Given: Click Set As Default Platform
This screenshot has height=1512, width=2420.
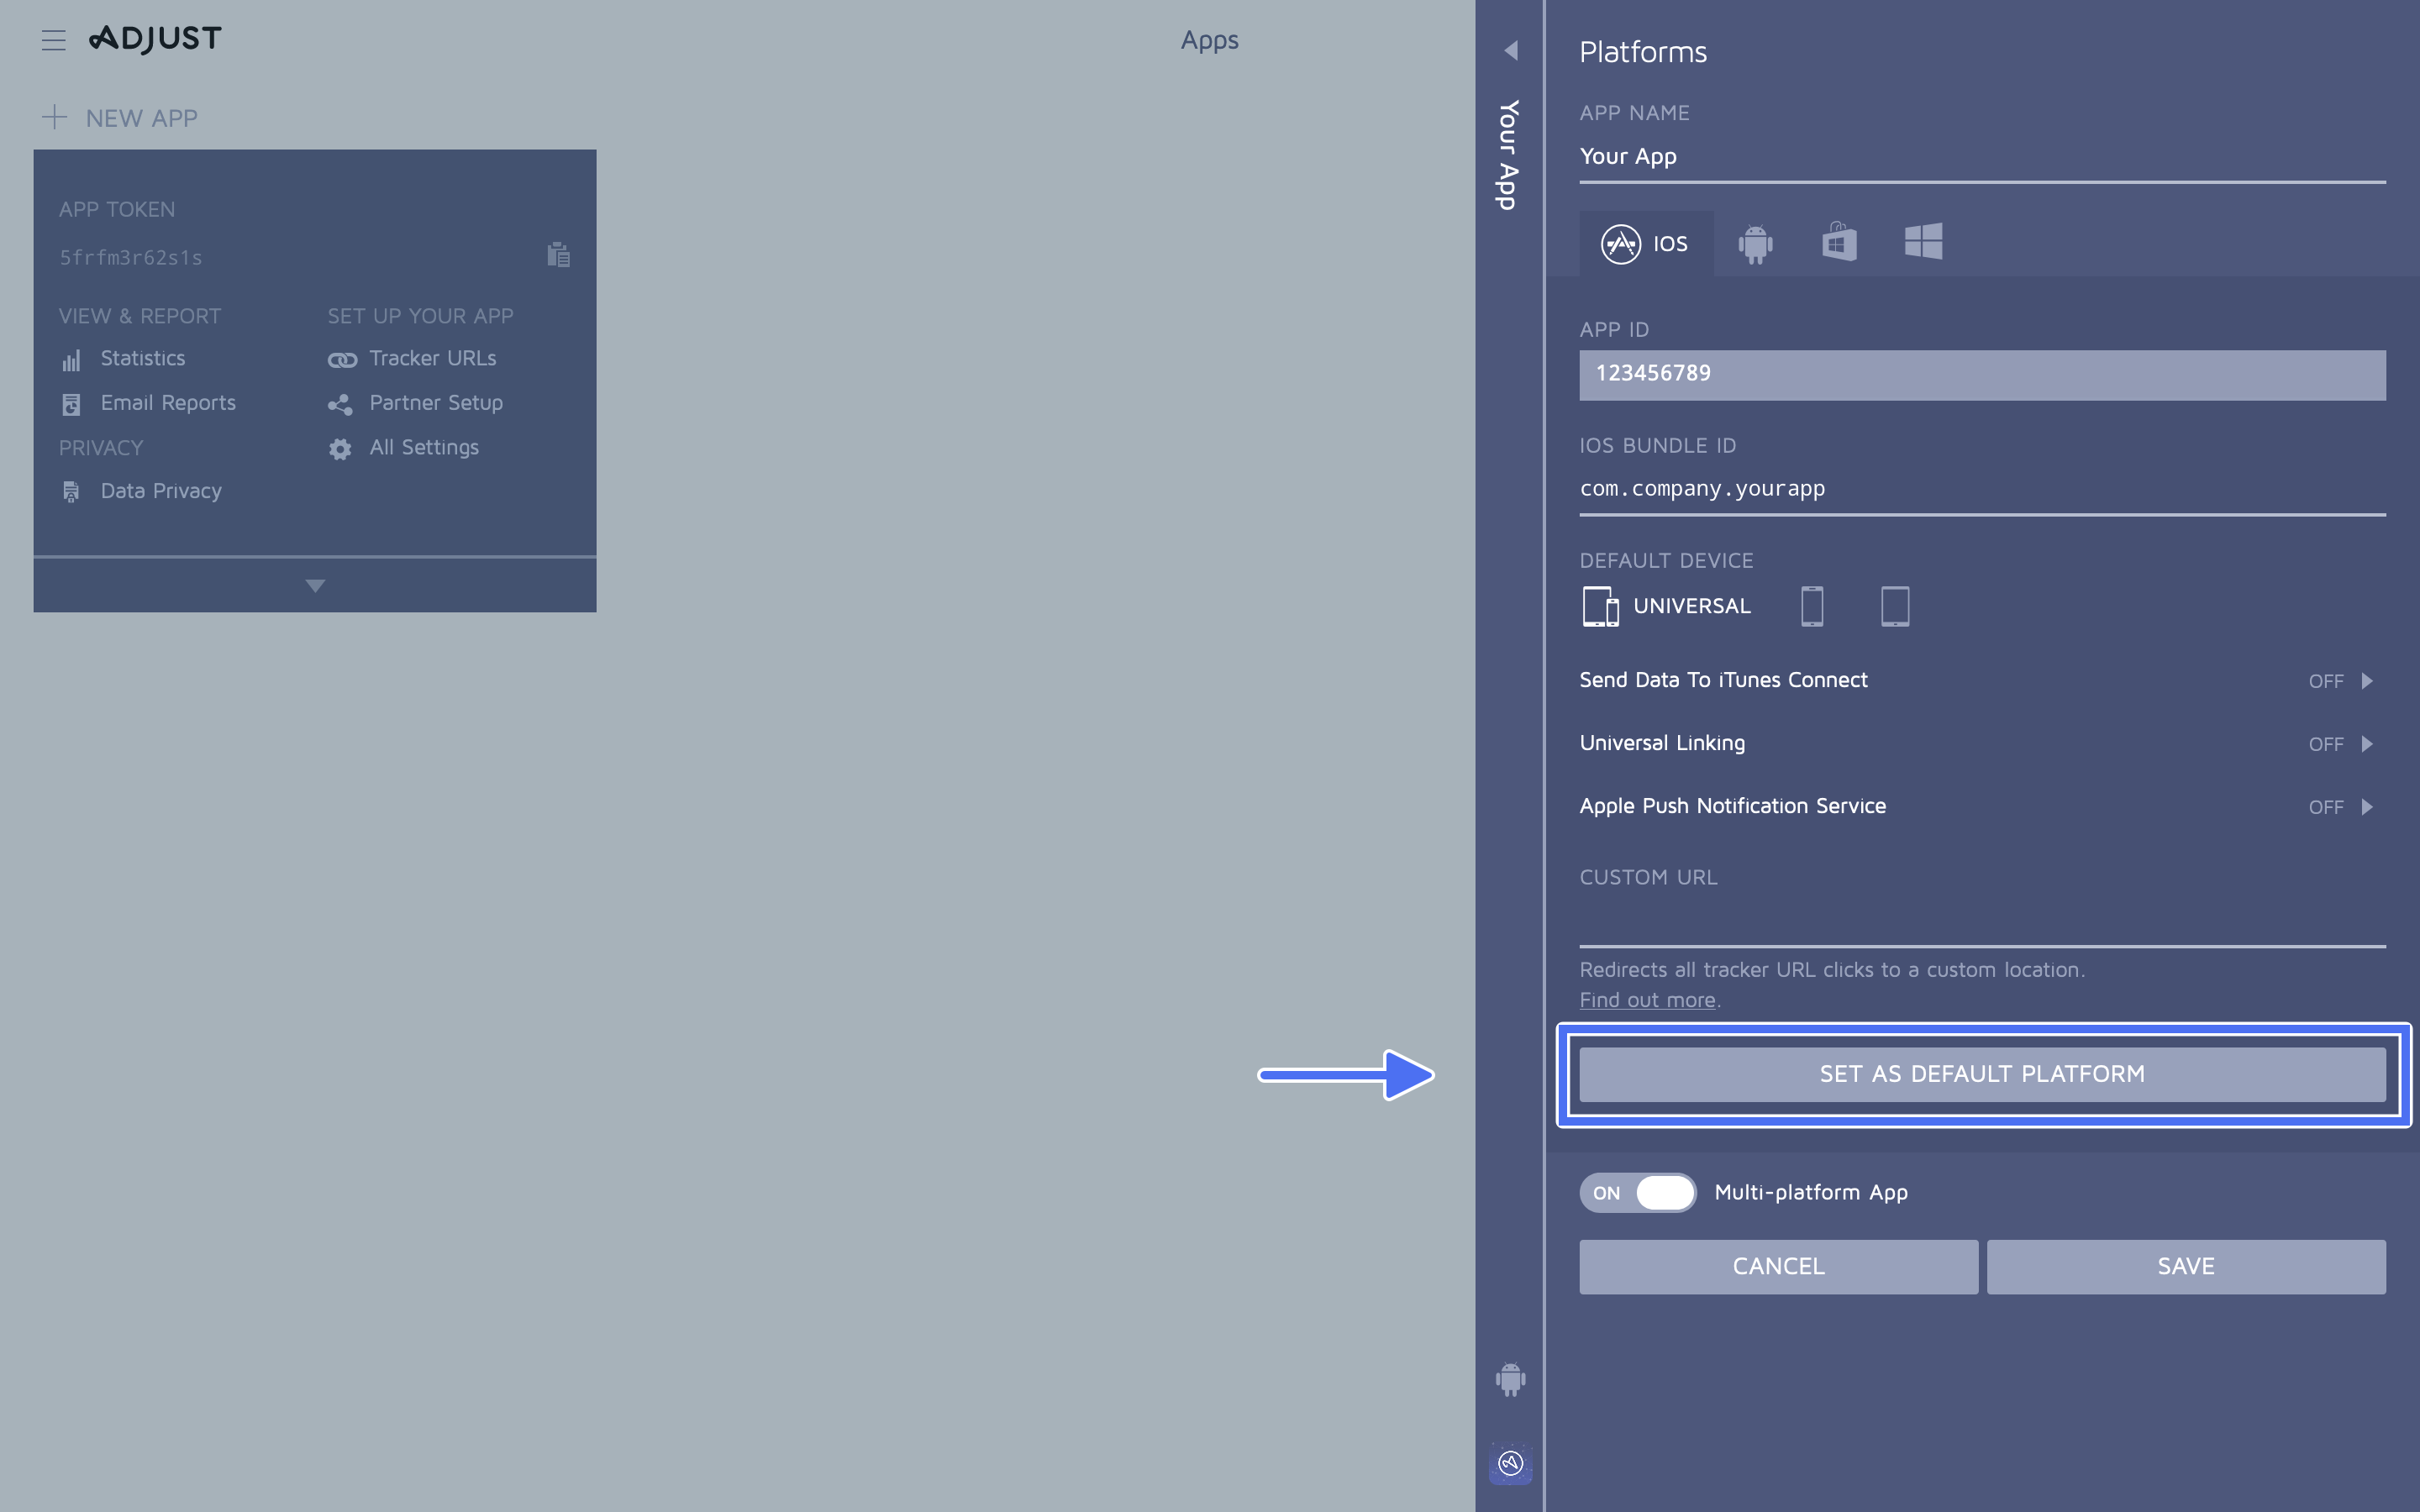Looking at the screenshot, I should point(1982,1073).
